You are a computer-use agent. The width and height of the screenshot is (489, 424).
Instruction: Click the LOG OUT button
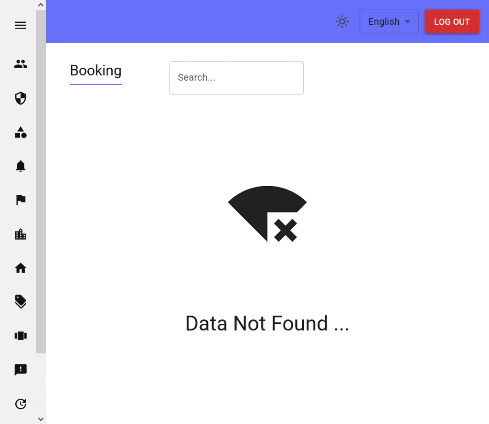coord(452,21)
